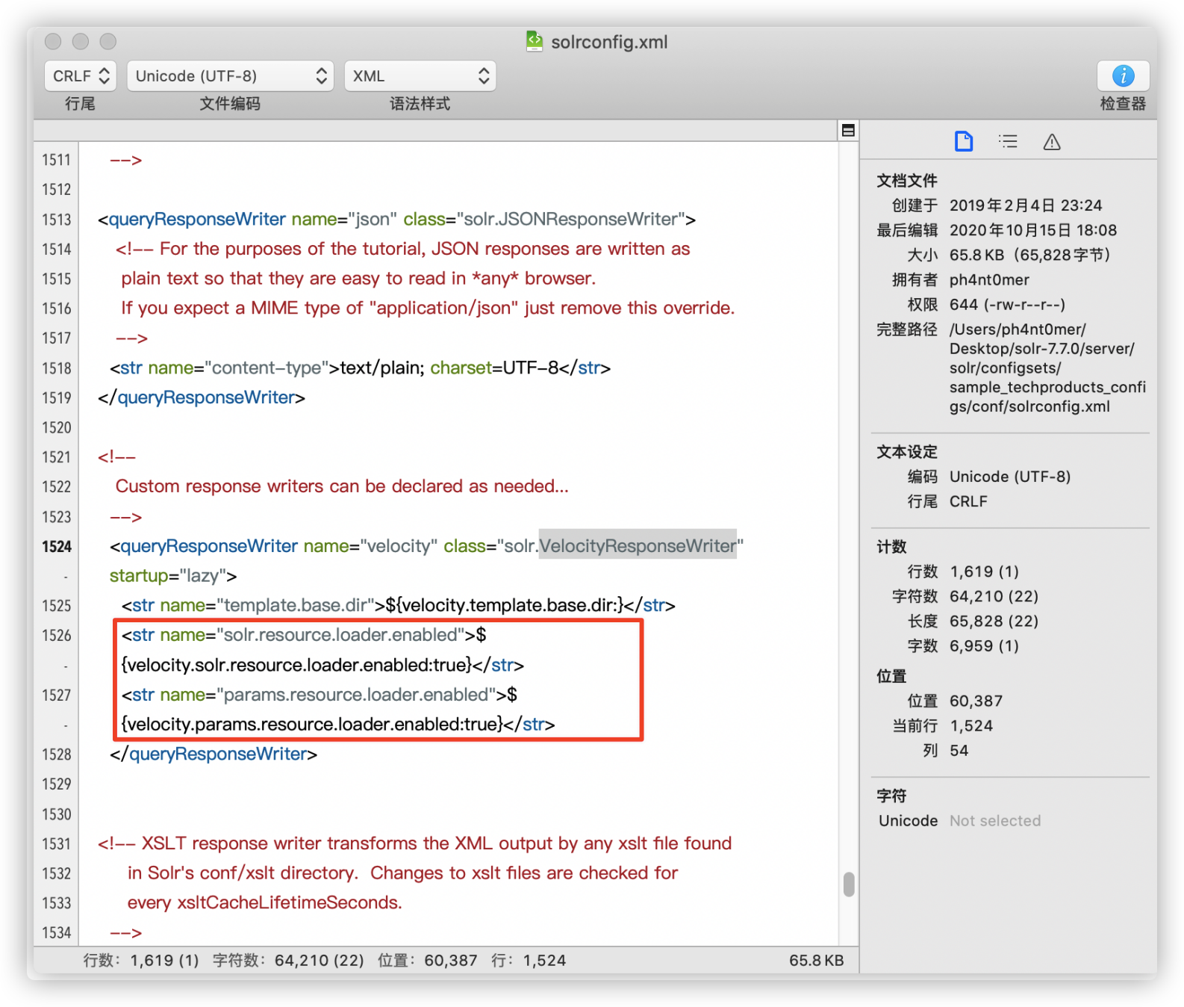The width and height of the screenshot is (1184, 1007).
Task: Click the vertical scrollbar thumb in the editor
Action: pyautogui.click(x=849, y=884)
